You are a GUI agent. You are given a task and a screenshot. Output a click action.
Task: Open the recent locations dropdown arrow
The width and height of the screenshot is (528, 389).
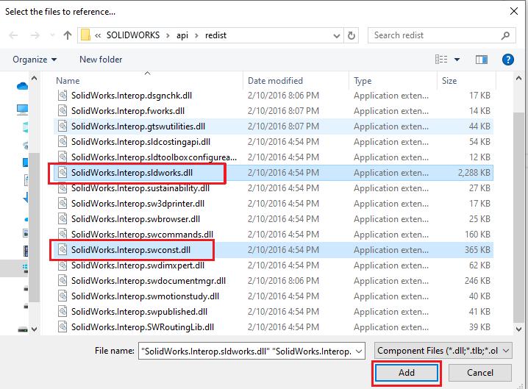52,35
